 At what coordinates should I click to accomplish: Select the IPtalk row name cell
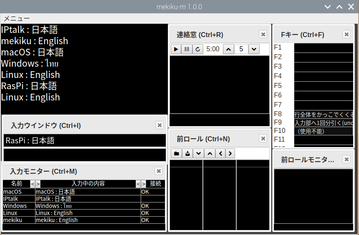coord(19,199)
